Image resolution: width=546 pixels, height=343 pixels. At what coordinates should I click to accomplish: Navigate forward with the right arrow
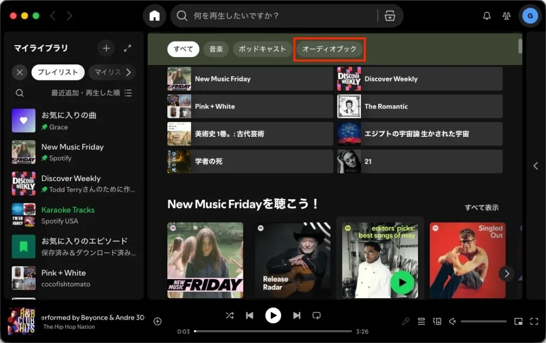click(x=69, y=15)
